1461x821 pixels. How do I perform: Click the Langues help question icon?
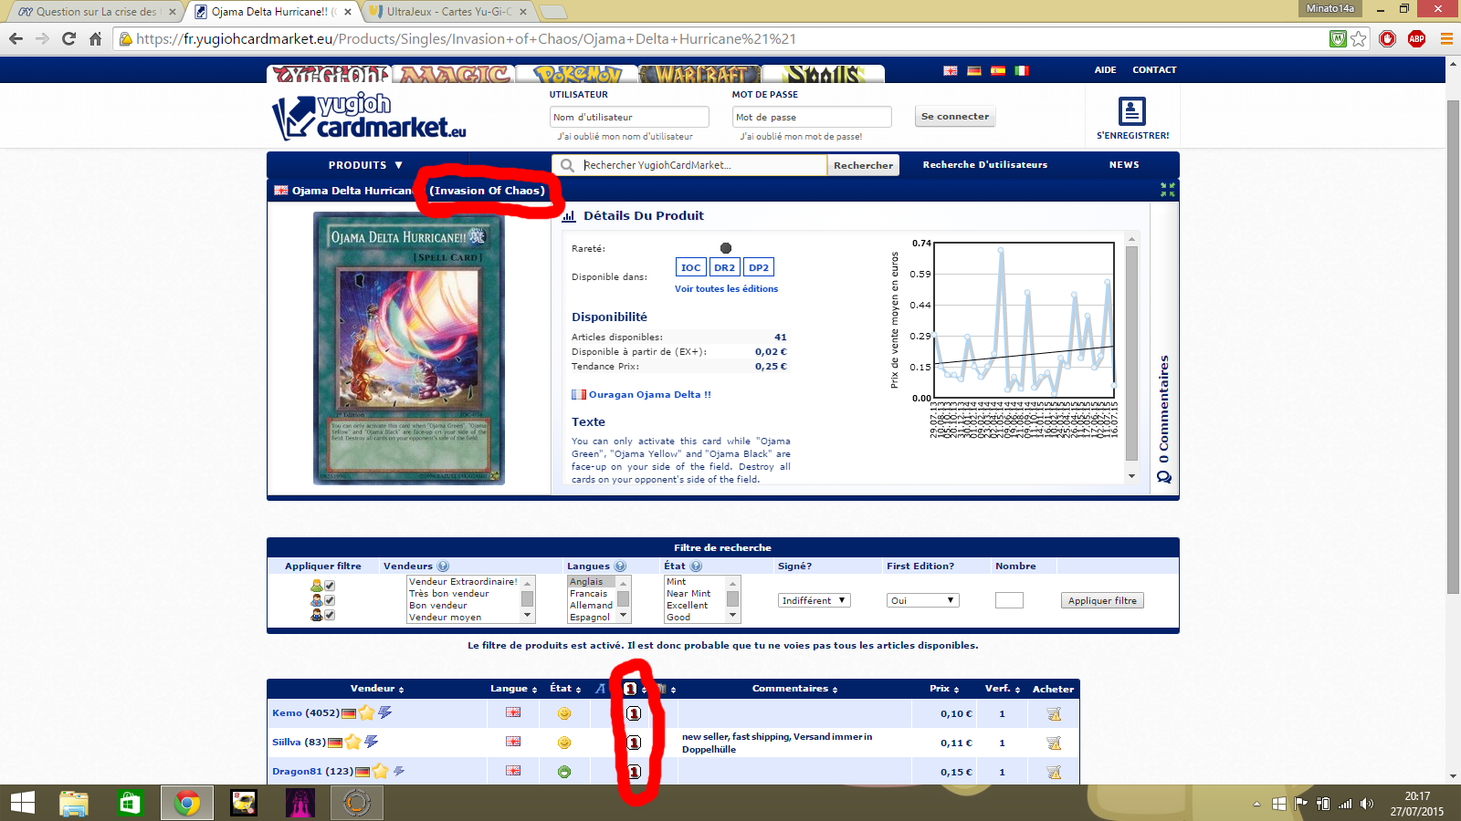tap(620, 566)
